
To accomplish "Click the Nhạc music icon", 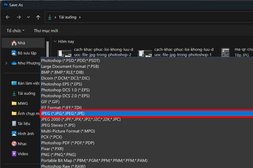I will coord(14,144).
